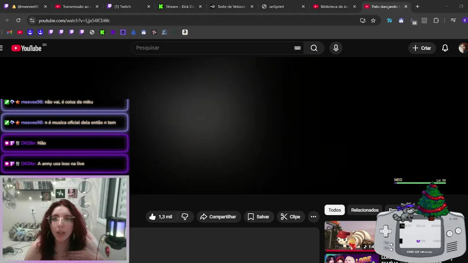The height and width of the screenshot is (263, 468).
Task: Click the magnifier search button
Action: pos(314,48)
